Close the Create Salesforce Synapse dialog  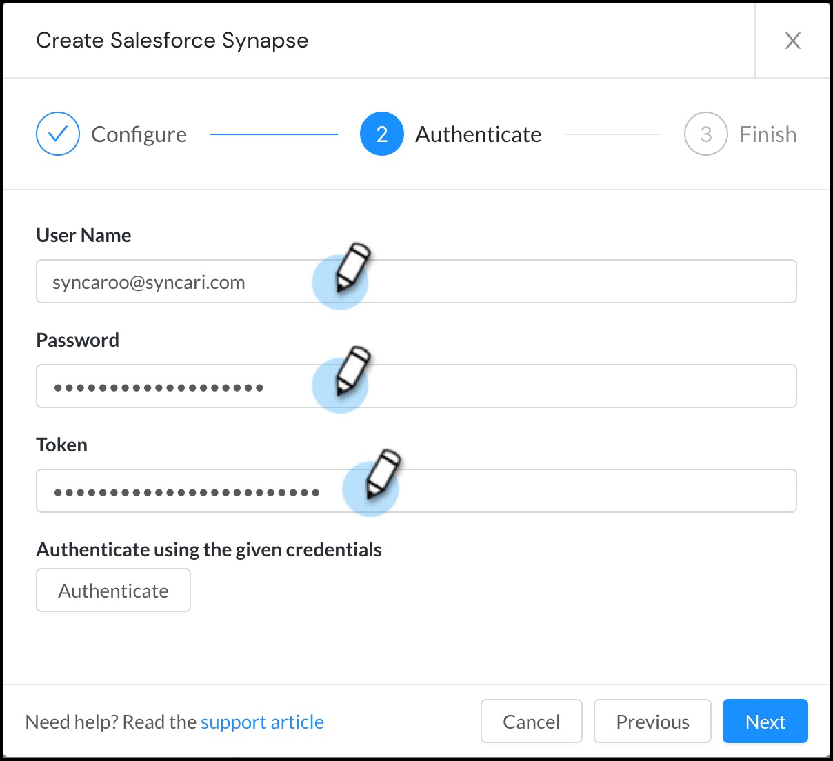click(792, 41)
